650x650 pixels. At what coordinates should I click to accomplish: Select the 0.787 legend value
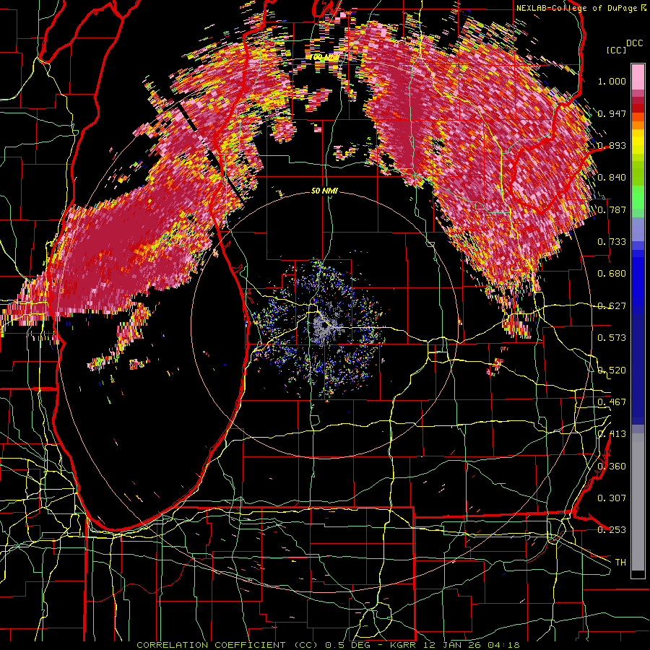(x=612, y=209)
